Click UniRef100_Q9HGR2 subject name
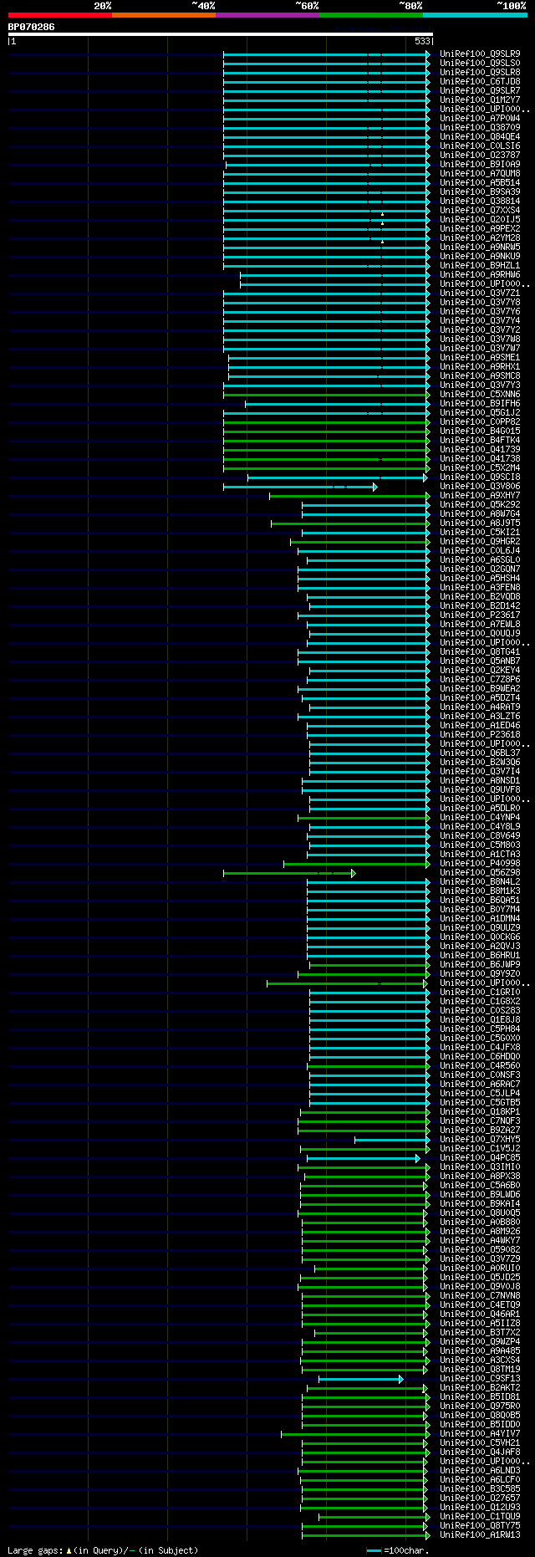535x1557 pixels. pos(480,542)
